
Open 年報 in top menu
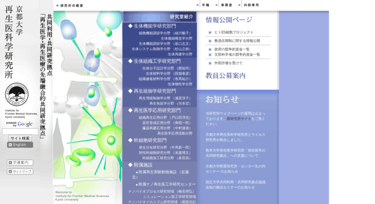pos(206,5)
